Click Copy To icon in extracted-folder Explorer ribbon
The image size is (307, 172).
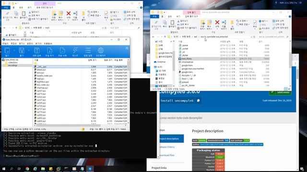pyautogui.click(x=210, y=22)
